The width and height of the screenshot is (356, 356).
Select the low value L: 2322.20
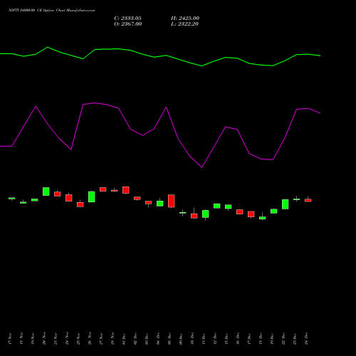click(184, 24)
